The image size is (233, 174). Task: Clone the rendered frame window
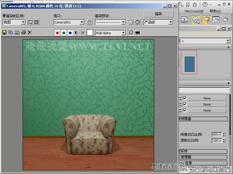[x=17, y=32]
